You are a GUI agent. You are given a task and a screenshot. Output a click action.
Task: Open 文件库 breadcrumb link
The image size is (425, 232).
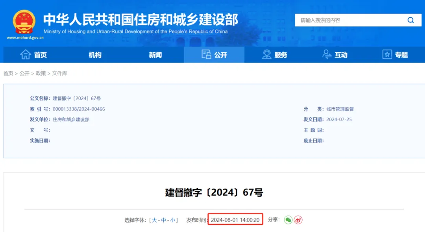point(59,74)
